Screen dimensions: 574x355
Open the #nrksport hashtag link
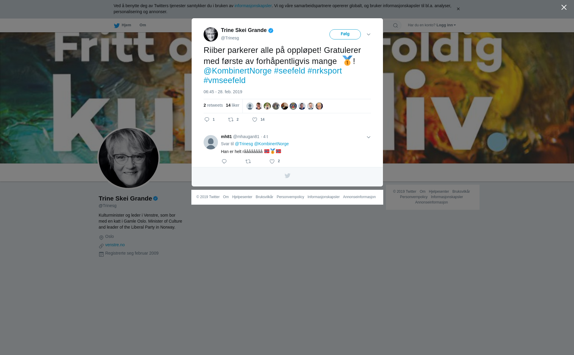pos(325,71)
